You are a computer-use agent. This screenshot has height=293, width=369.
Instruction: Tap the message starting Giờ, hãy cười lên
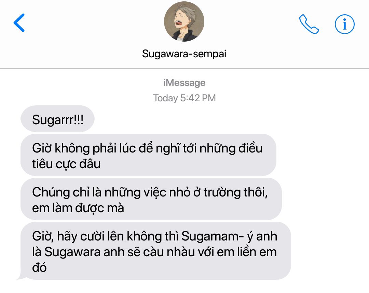[156, 251]
